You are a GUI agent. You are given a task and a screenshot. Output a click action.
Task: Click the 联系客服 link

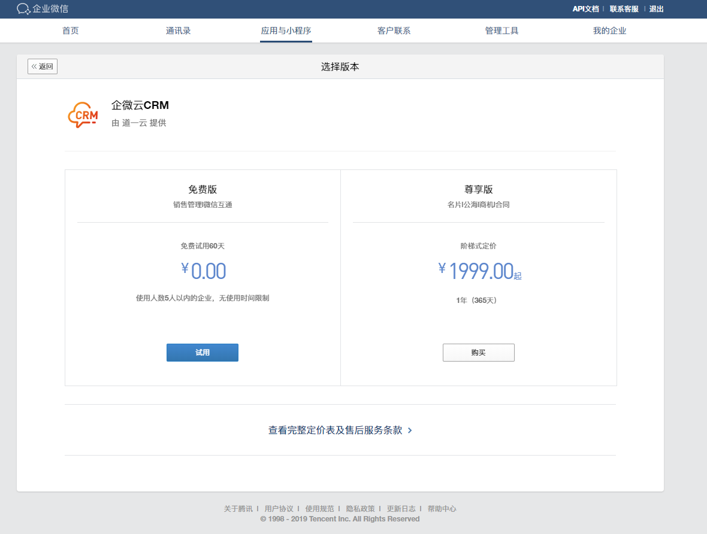point(624,9)
